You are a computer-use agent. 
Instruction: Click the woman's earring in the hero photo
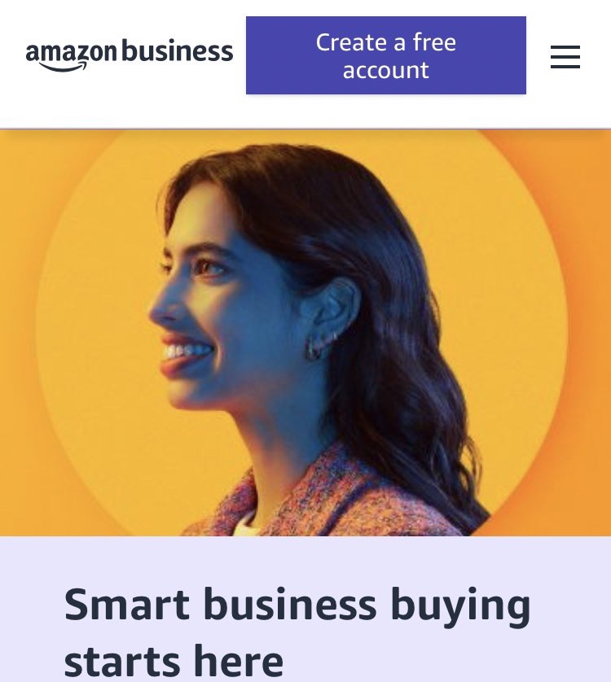pyautogui.click(x=317, y=346)
